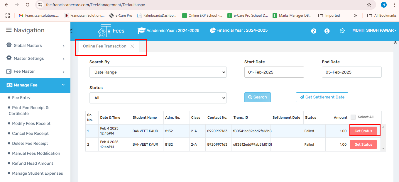
Task: Click the End Date field
Action: click(x=352, y=72)
